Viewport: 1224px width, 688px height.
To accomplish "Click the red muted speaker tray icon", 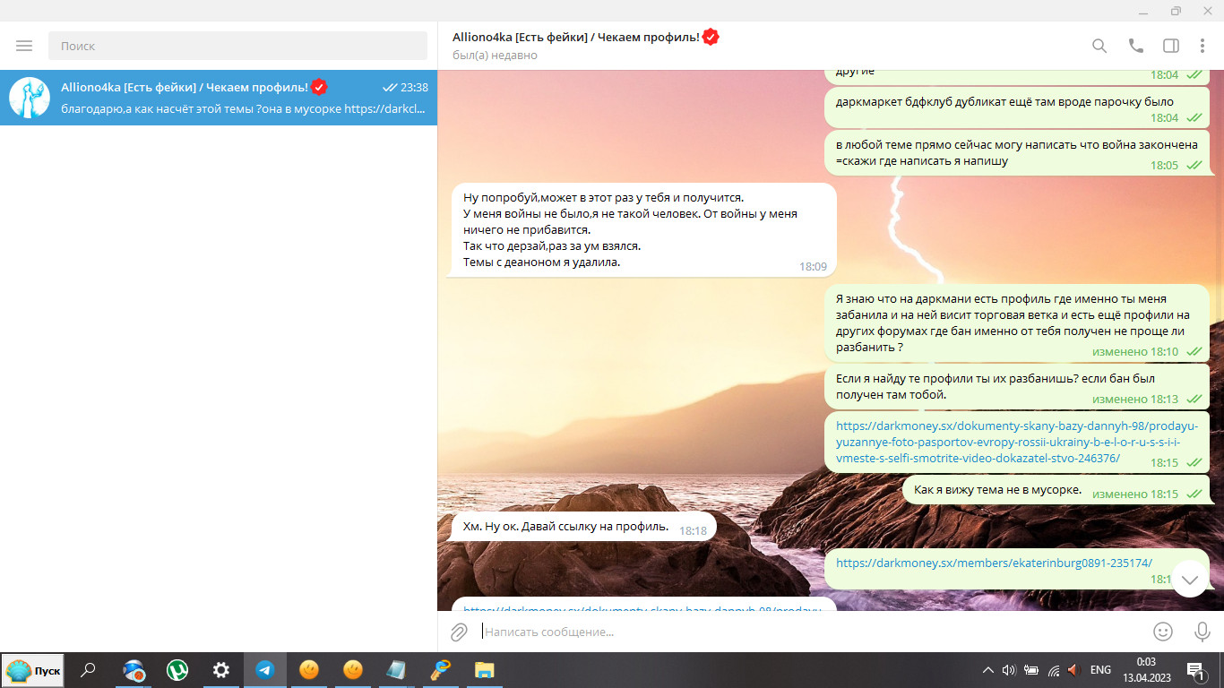I will [x=1073, y=670].
